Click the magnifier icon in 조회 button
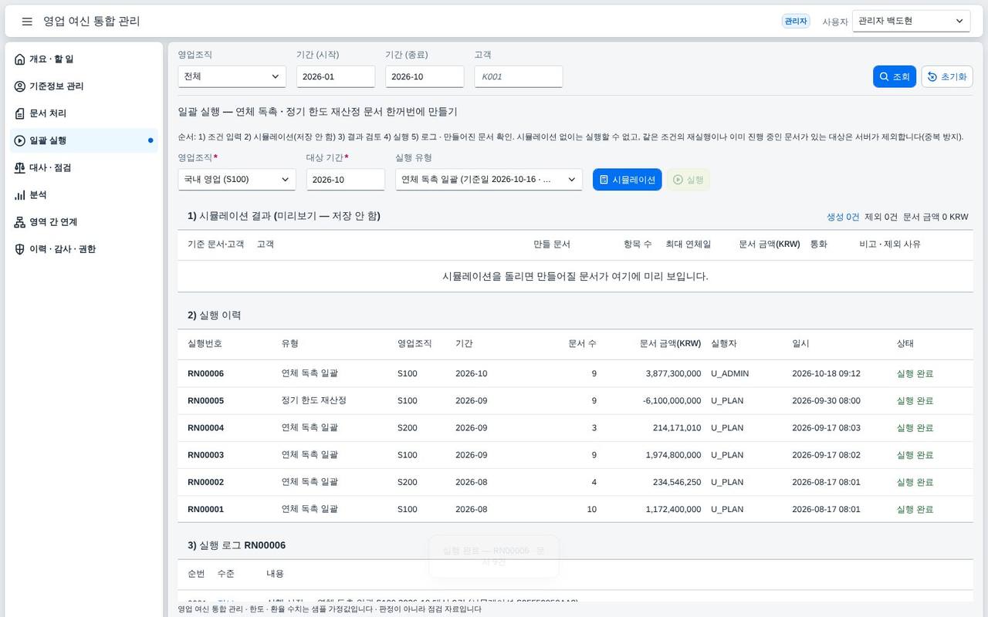 click(884, 76)
